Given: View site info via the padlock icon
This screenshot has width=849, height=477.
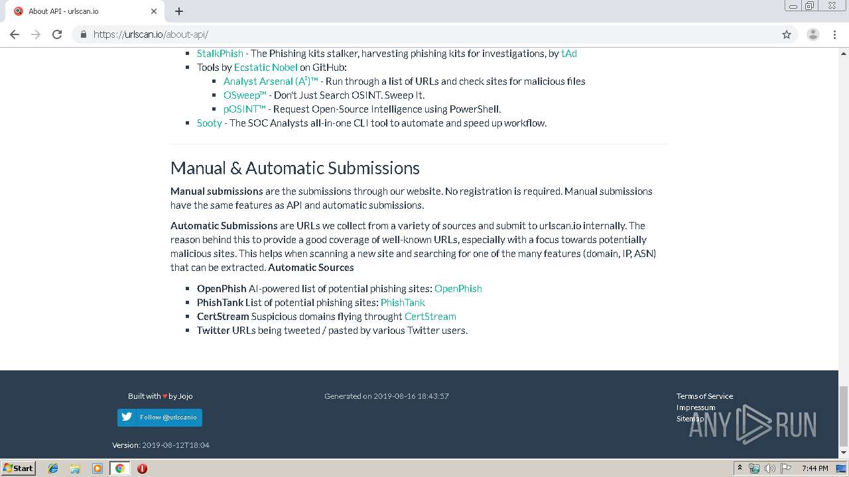Looking at the screenshot, I should 84,34.
